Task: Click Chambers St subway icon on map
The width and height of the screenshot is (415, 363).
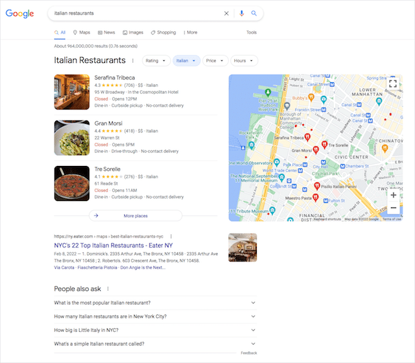Action: pyautogui.click(x=342, y=166)
